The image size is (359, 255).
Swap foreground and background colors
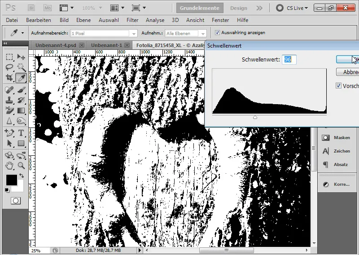click(21, 176)
